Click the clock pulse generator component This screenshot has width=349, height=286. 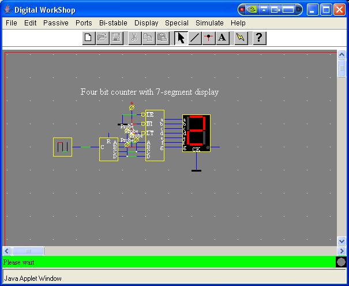pyautogui.click(x=62, y=147)
